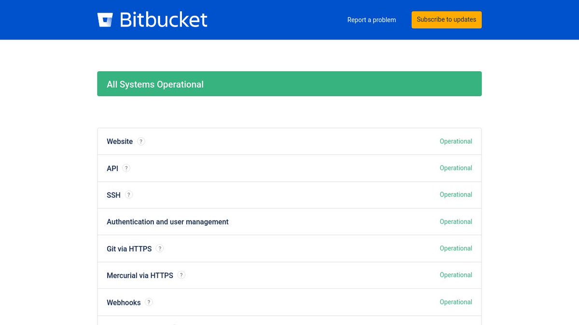Screen dimensions: 579x325
Task: Click the Bitbucket logo in the header
Action: coord(152,20)
